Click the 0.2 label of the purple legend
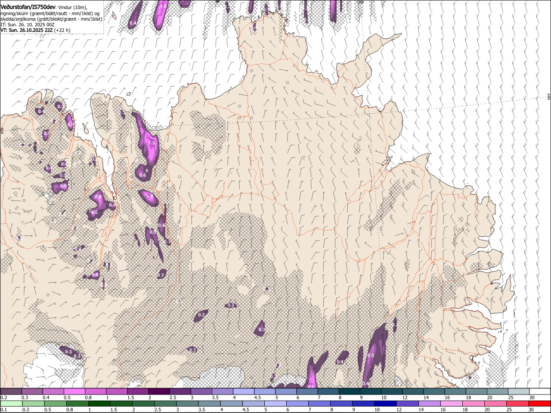Image resolution: width=551 pixels, height=413 pixels. [x=4, y=397]
